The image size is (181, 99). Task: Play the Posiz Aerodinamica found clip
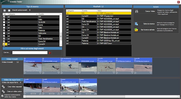62,73
